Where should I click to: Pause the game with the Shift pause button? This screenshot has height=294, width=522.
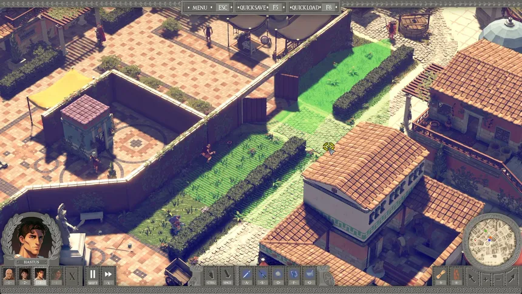(x=92, y=276)
